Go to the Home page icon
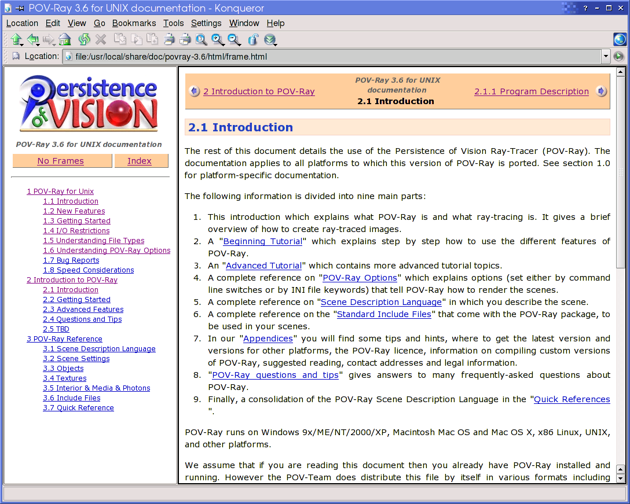 65,39
